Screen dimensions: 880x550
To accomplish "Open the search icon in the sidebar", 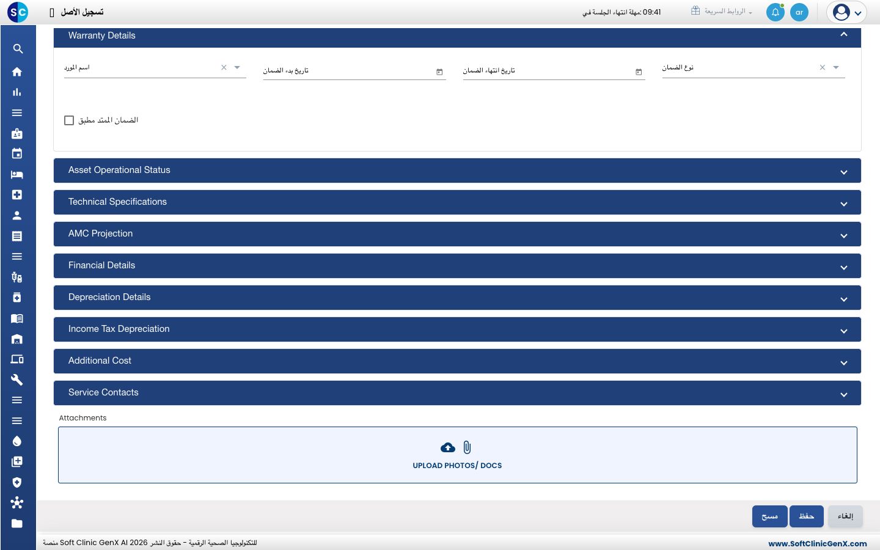I will tap(17, 49).
